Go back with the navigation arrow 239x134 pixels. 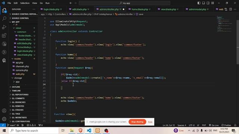click(71, 3)
